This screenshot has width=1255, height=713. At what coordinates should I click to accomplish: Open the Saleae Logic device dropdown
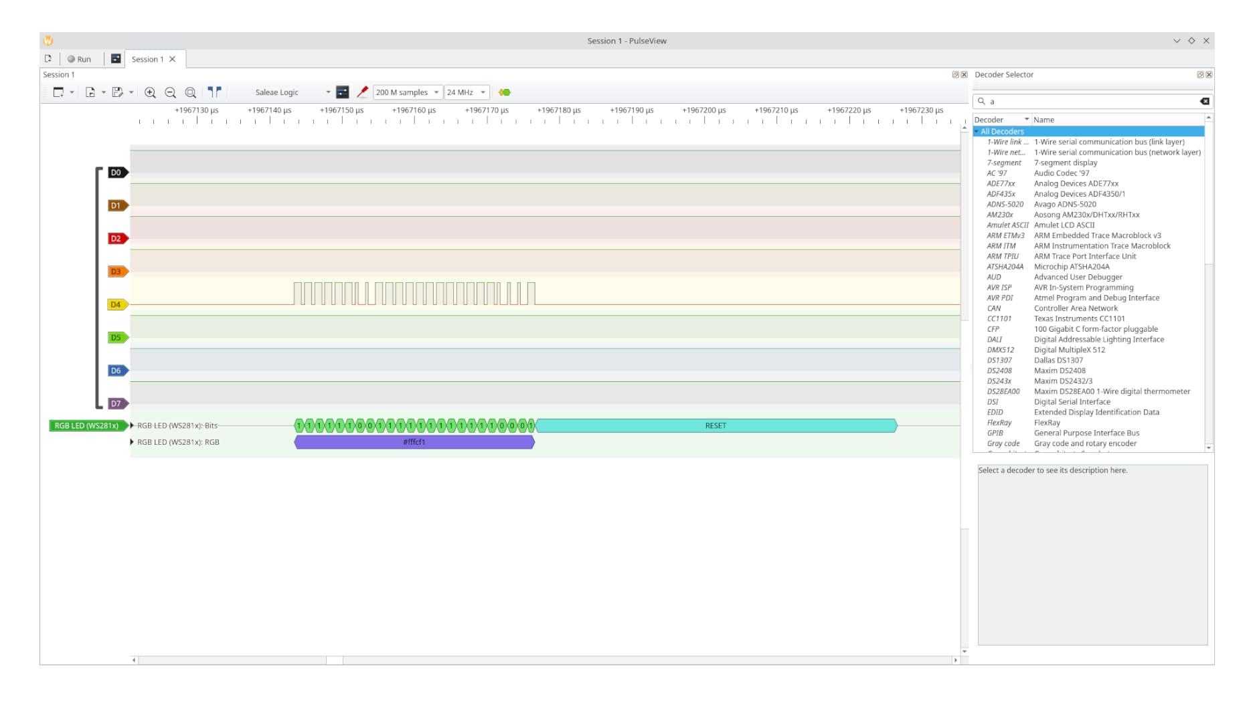[292, 92]
